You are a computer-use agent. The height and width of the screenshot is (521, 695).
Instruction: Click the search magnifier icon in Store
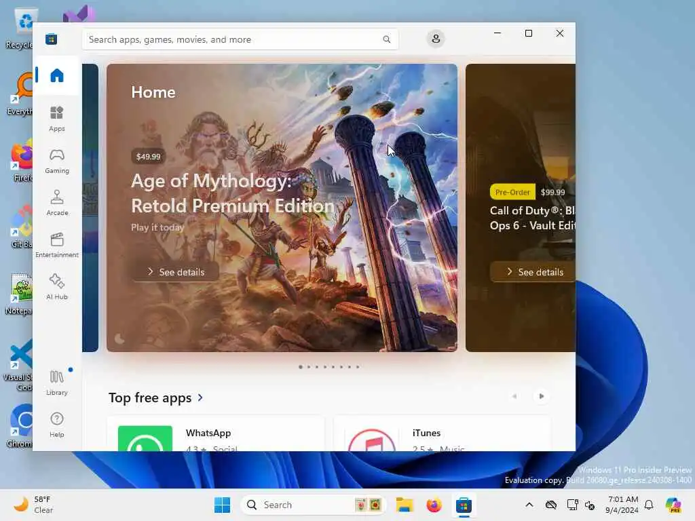pos(386,39)
